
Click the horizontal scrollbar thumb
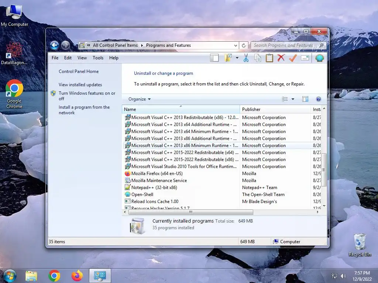[x=191, y=212]
